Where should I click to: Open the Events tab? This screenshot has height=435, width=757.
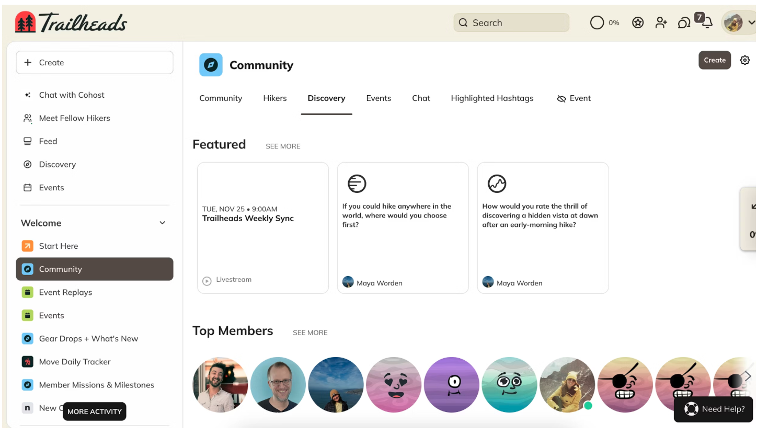[x=378, y=98]
